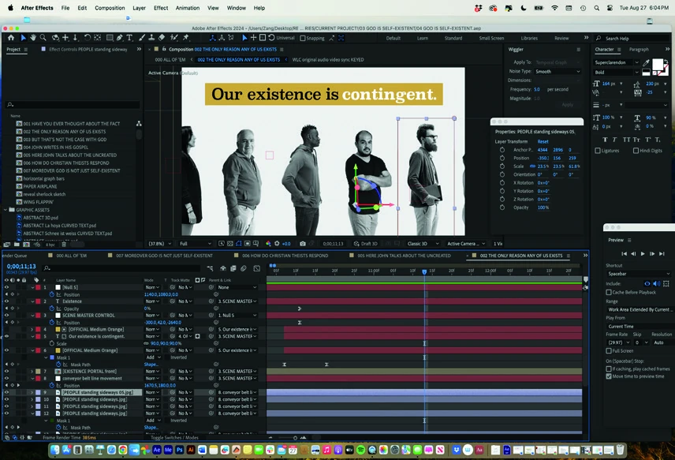The height and width of the screenshot is (460, 675).
Task: Click Toggle Switches / Modes button
Action: [174, 438]
